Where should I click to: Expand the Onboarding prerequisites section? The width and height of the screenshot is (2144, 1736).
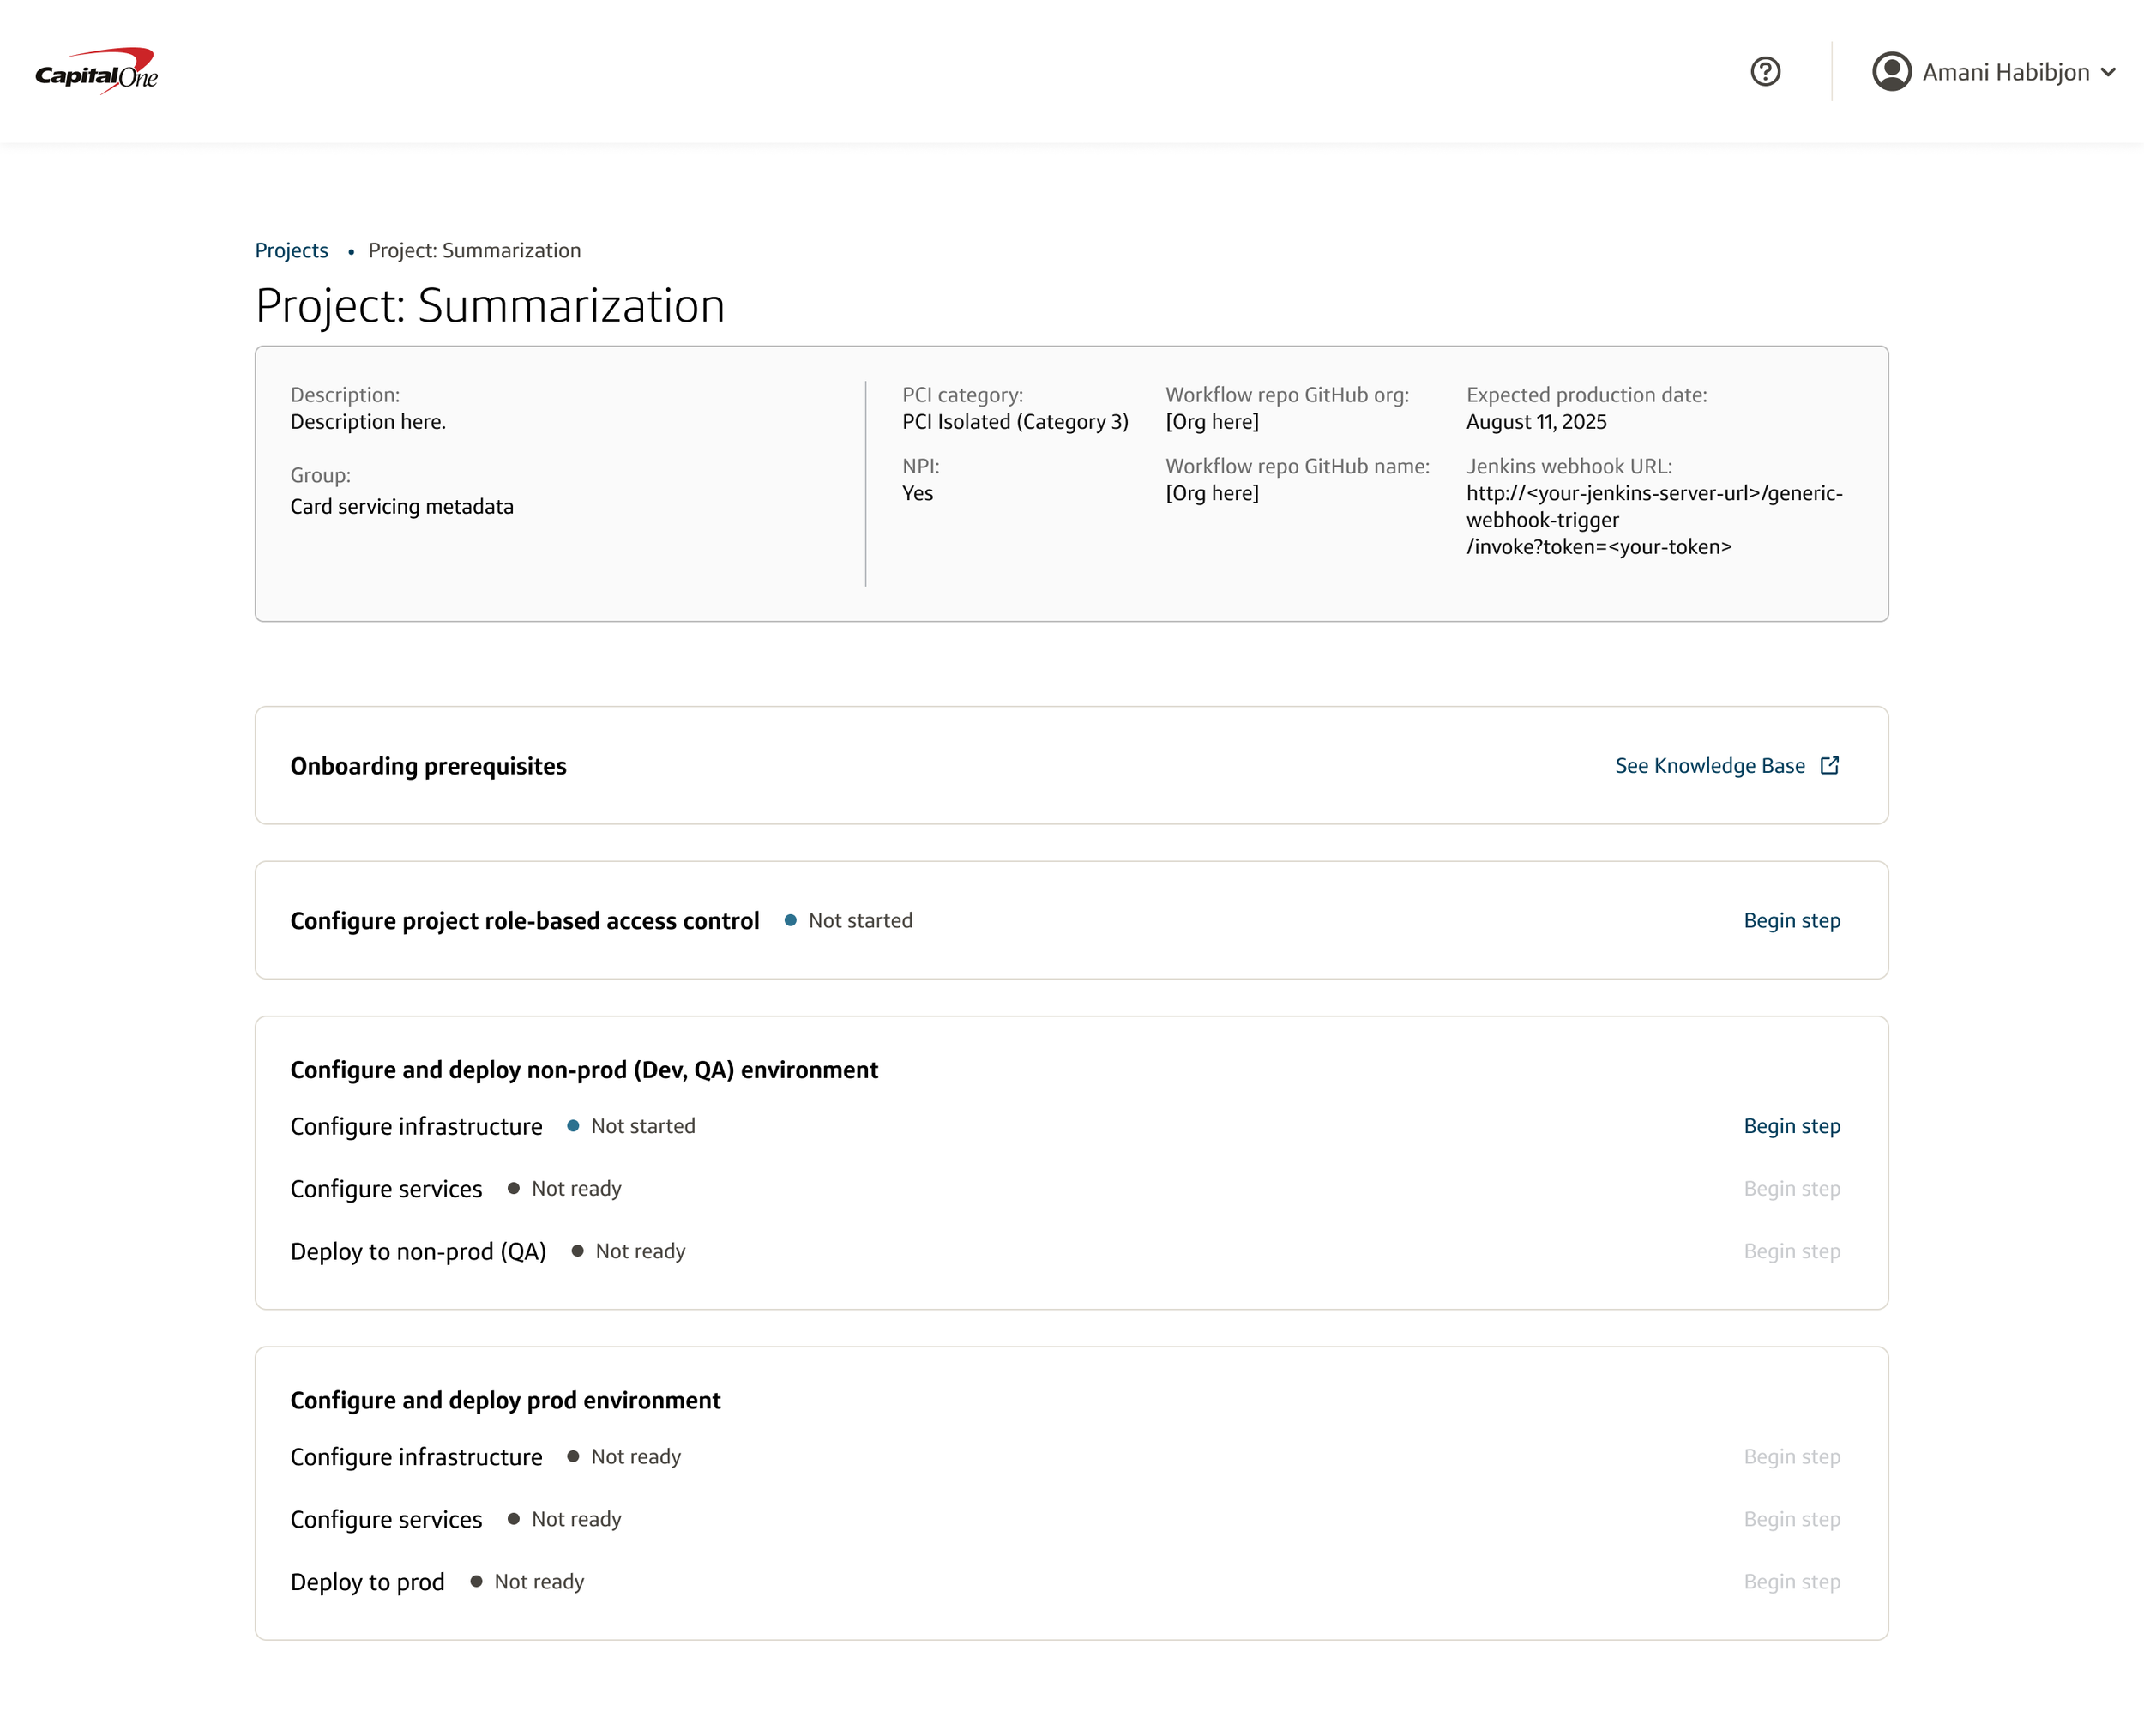coord(428,766)
